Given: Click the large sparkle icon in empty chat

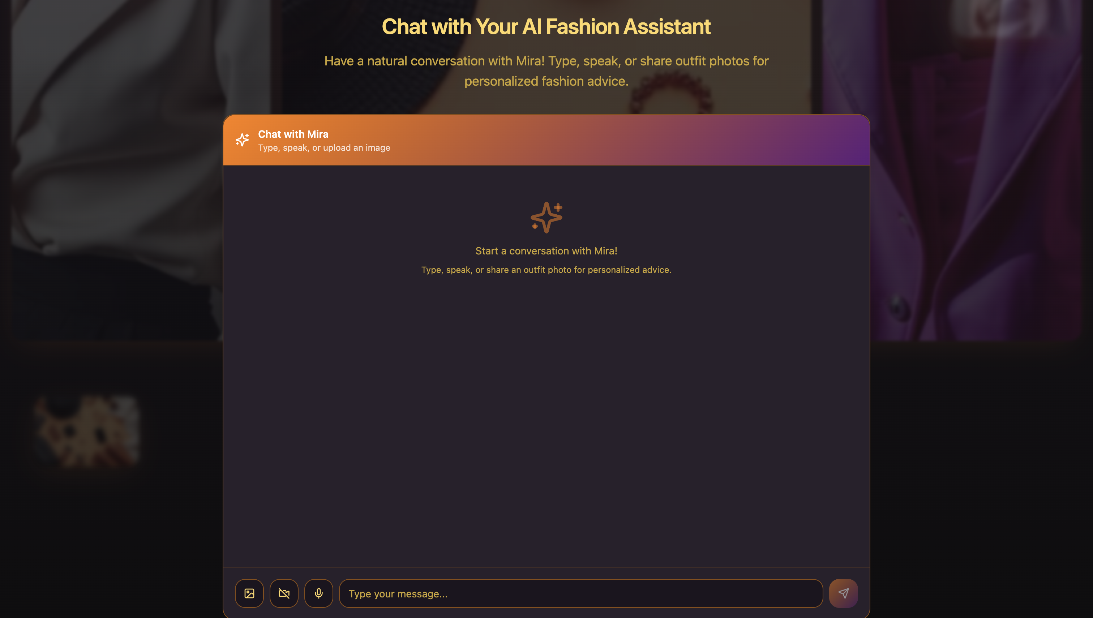Looking at the screenshot, I should [546, 217].
